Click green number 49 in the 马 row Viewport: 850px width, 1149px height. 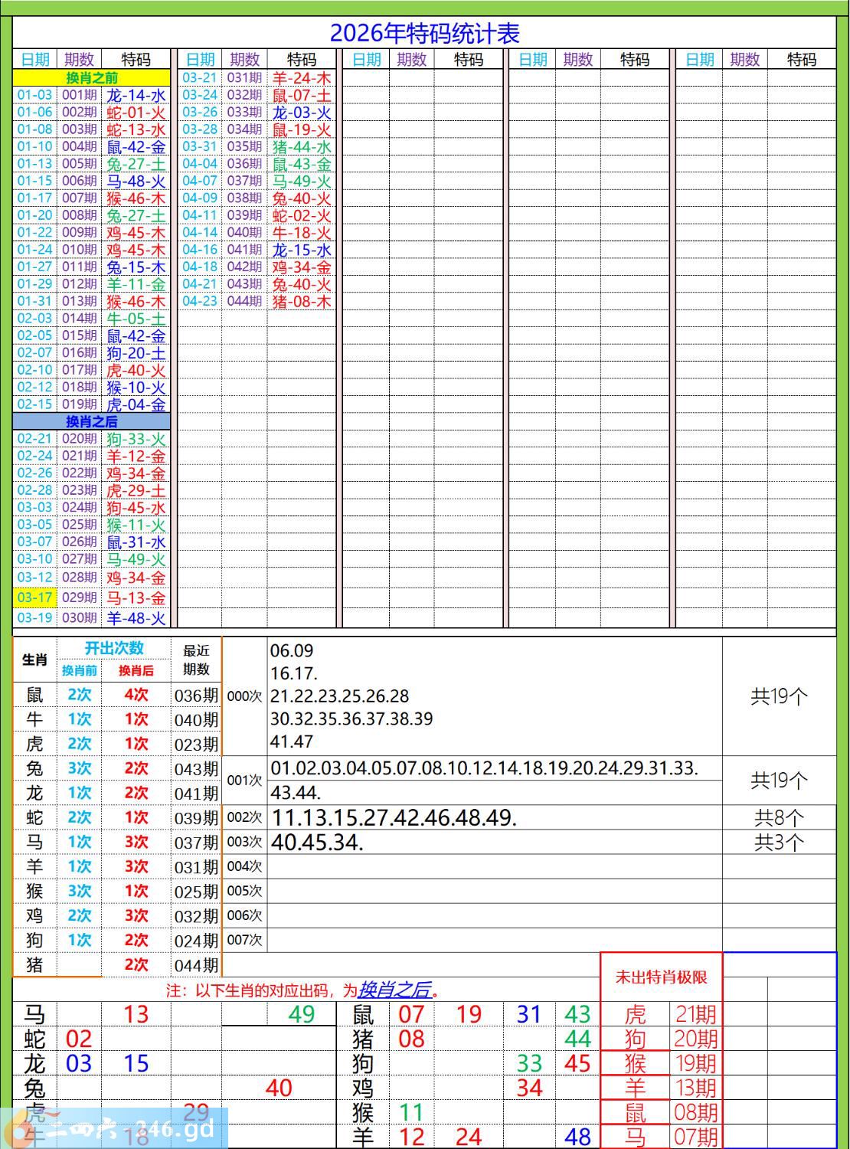[301, 1014]
